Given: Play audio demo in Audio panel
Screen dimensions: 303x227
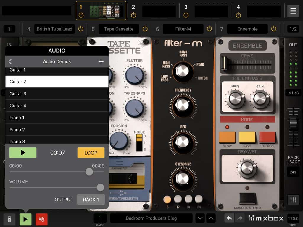Looking at the screenshot, I should click(23, 153).
